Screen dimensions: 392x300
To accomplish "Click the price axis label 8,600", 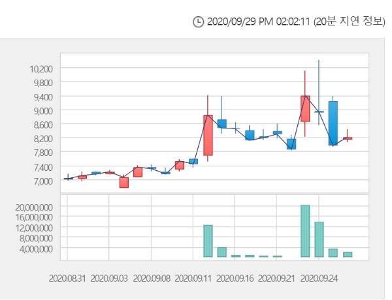I will [x=43, y=125].
